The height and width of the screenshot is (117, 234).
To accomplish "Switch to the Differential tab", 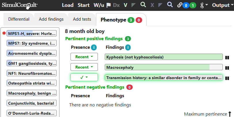I will click(x=19, y=19).
